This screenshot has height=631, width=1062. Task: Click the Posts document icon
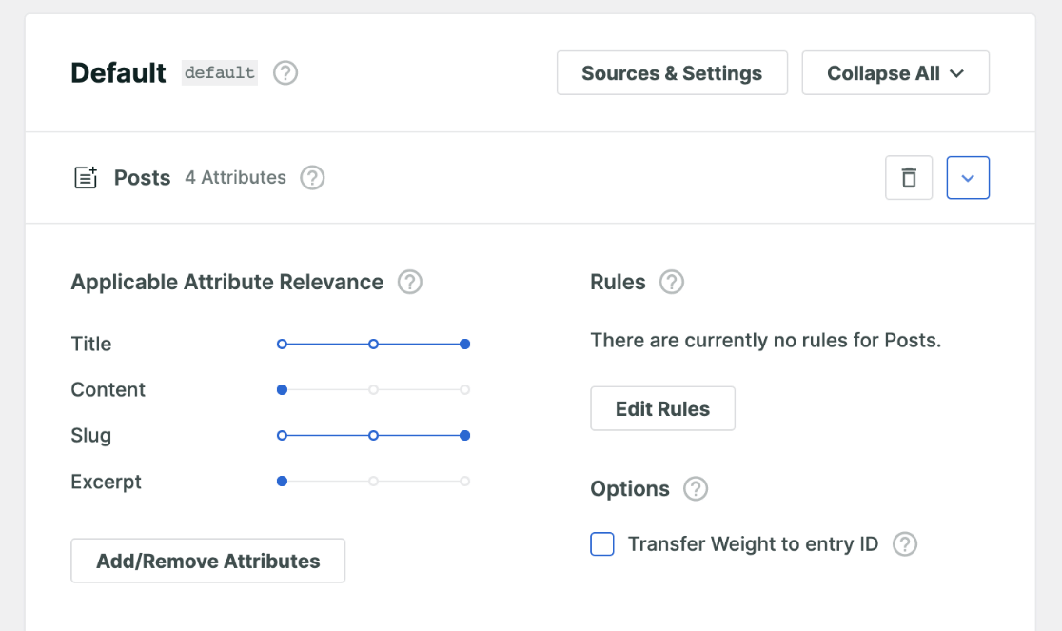pos(86,178)
